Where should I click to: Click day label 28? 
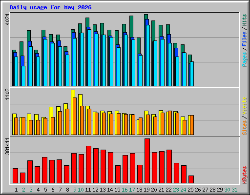tap(212, 190)
